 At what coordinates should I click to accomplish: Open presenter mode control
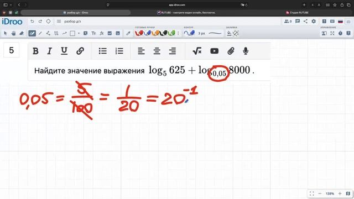coord(324,33)
